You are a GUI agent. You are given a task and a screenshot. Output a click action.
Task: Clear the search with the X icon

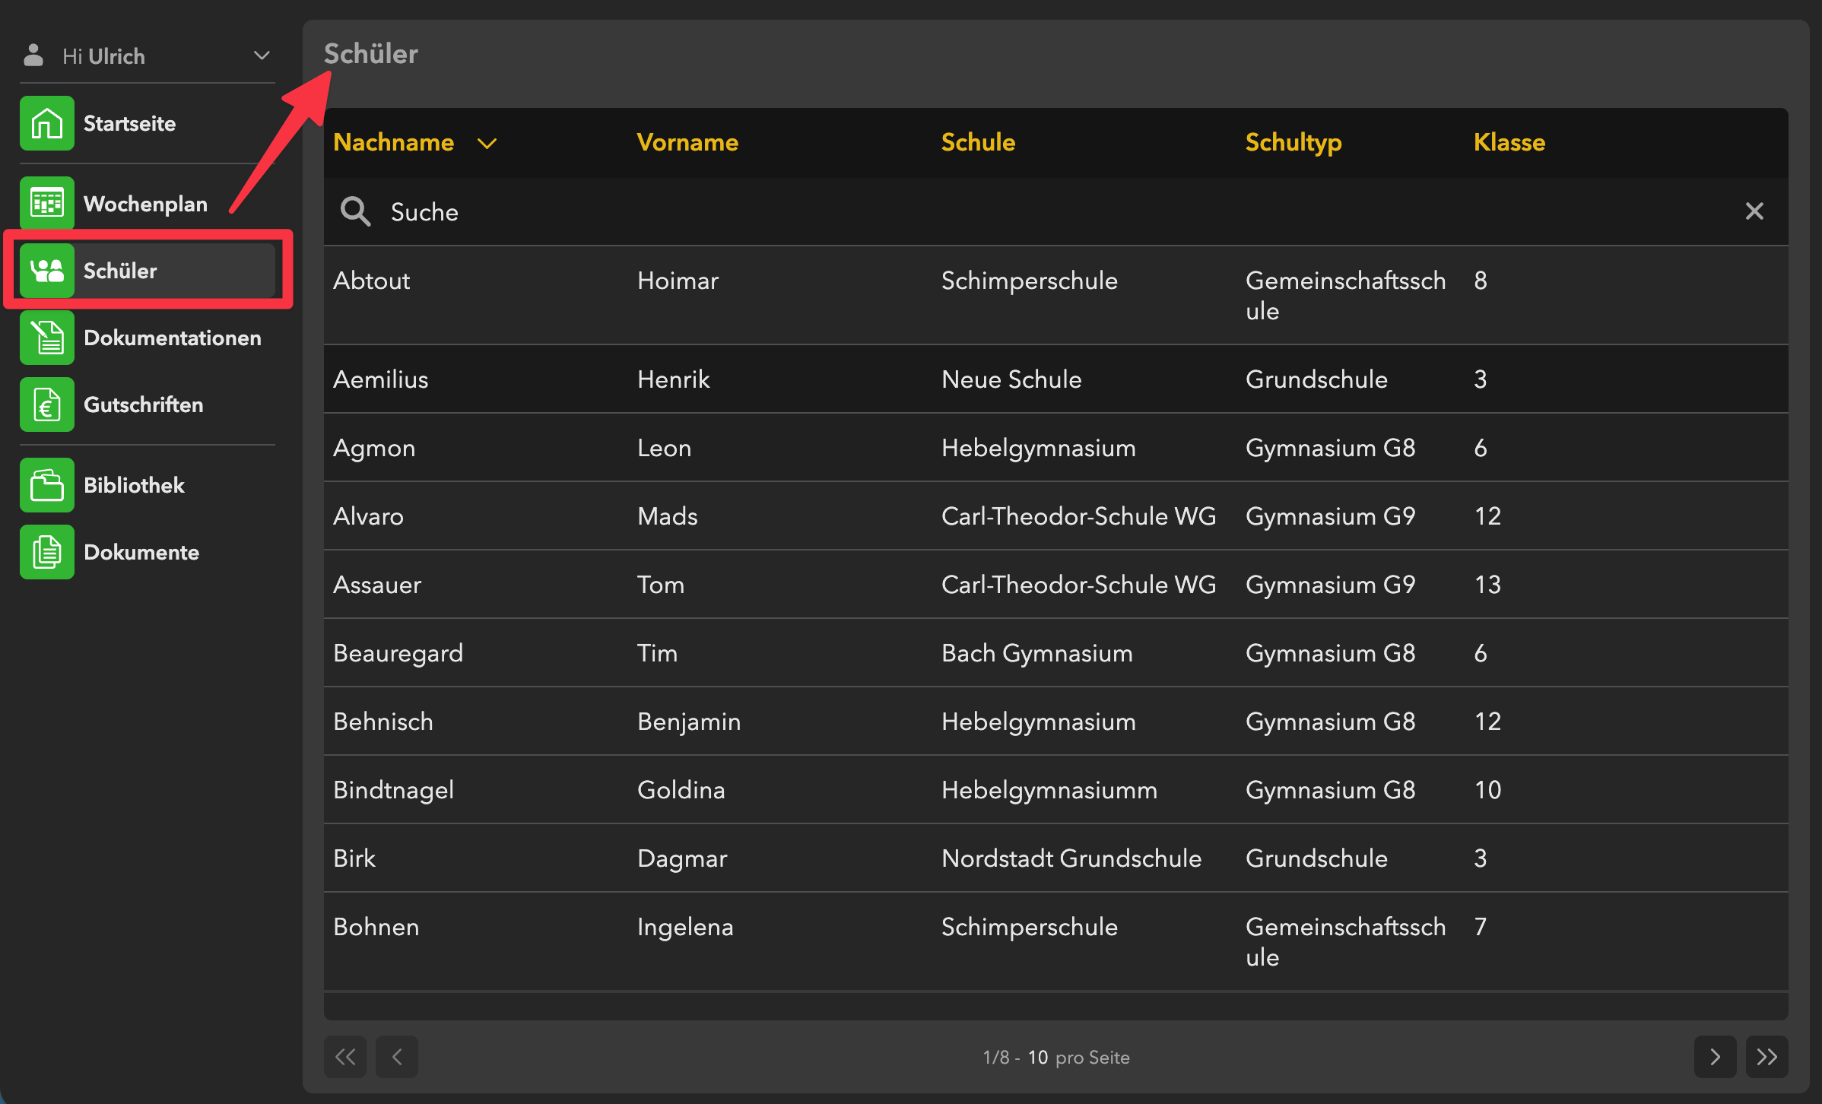pos(1754,211)
